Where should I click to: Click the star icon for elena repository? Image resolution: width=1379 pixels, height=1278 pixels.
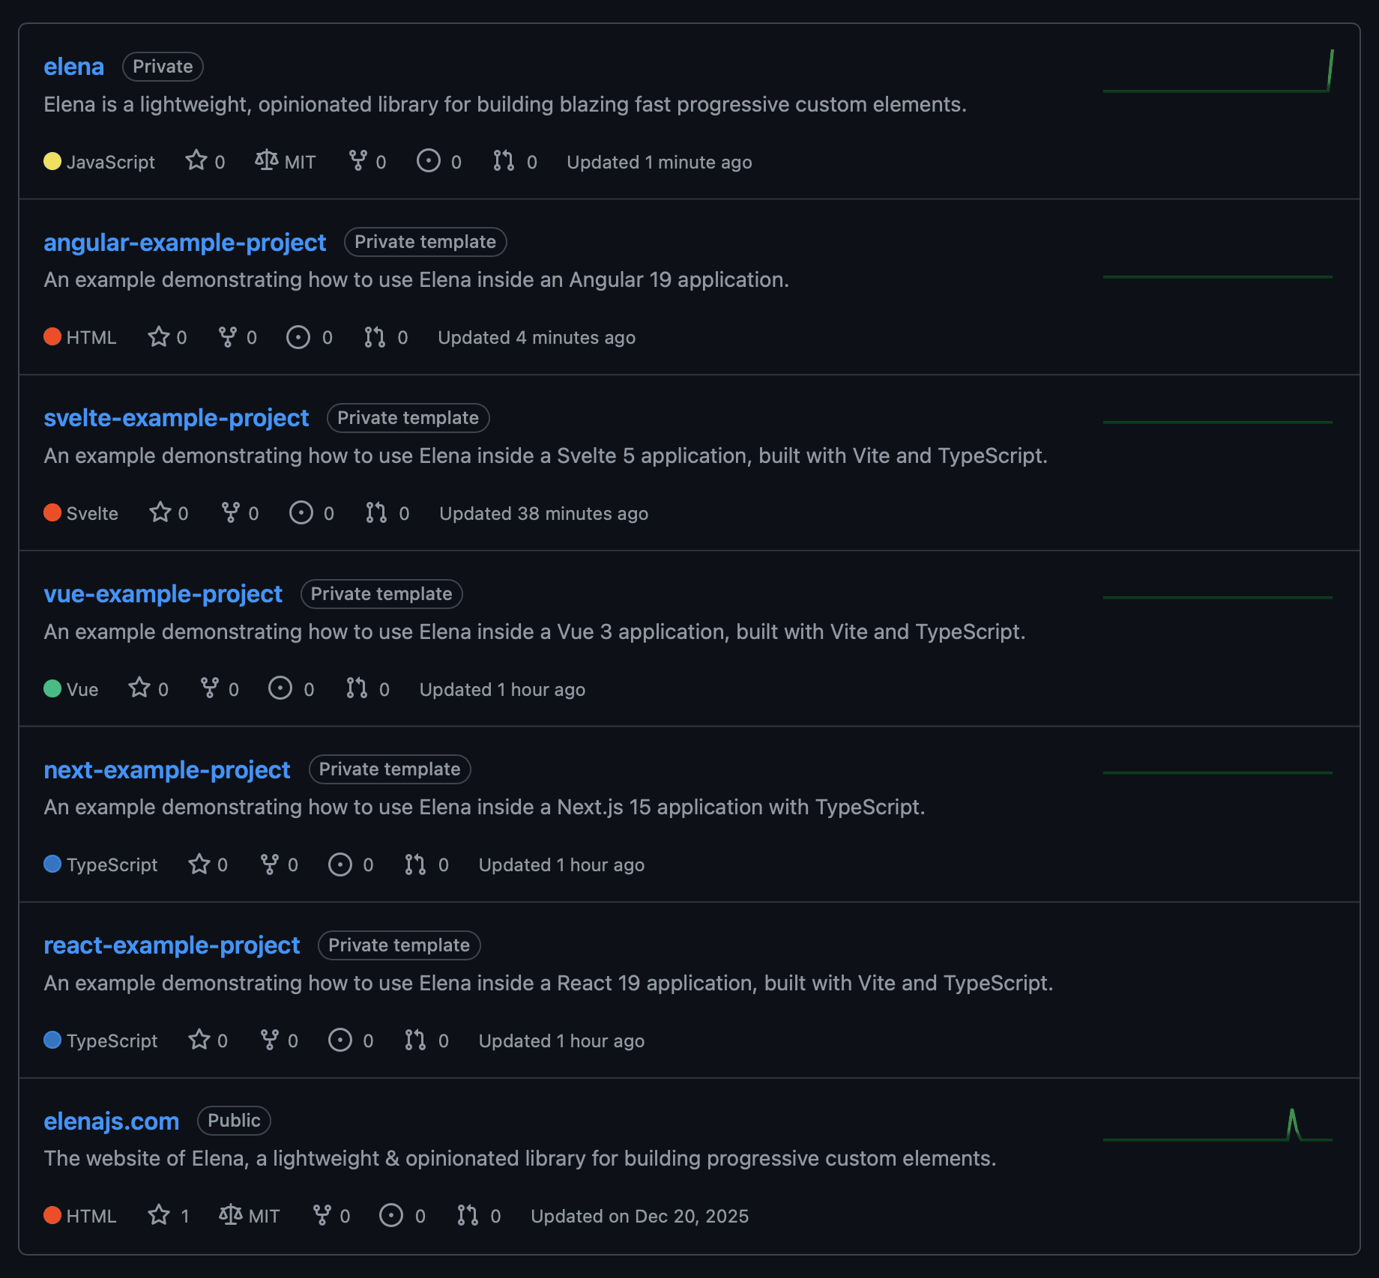tap(196, 160)
